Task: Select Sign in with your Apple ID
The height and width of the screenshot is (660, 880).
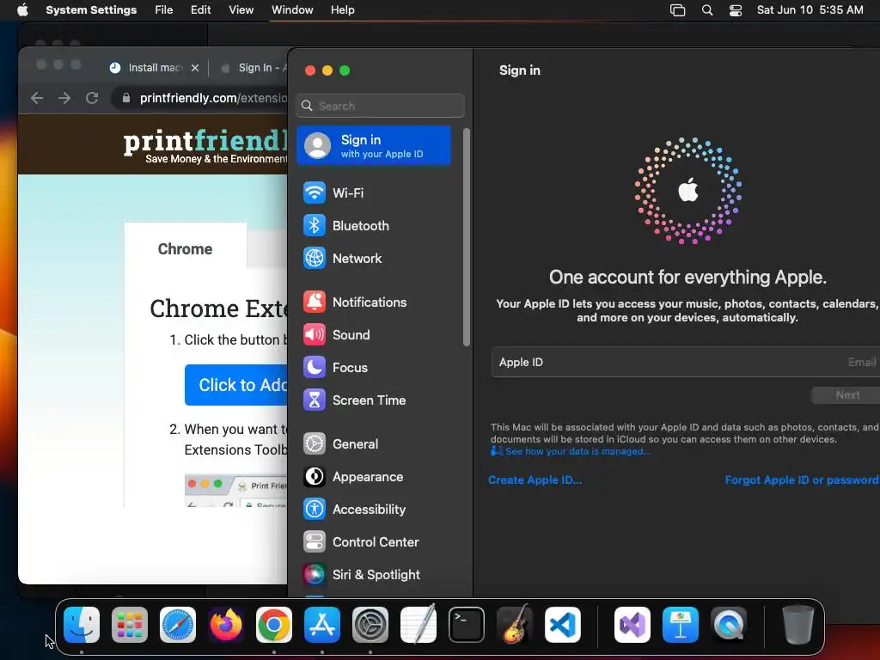Action: [x=374, y=146]
